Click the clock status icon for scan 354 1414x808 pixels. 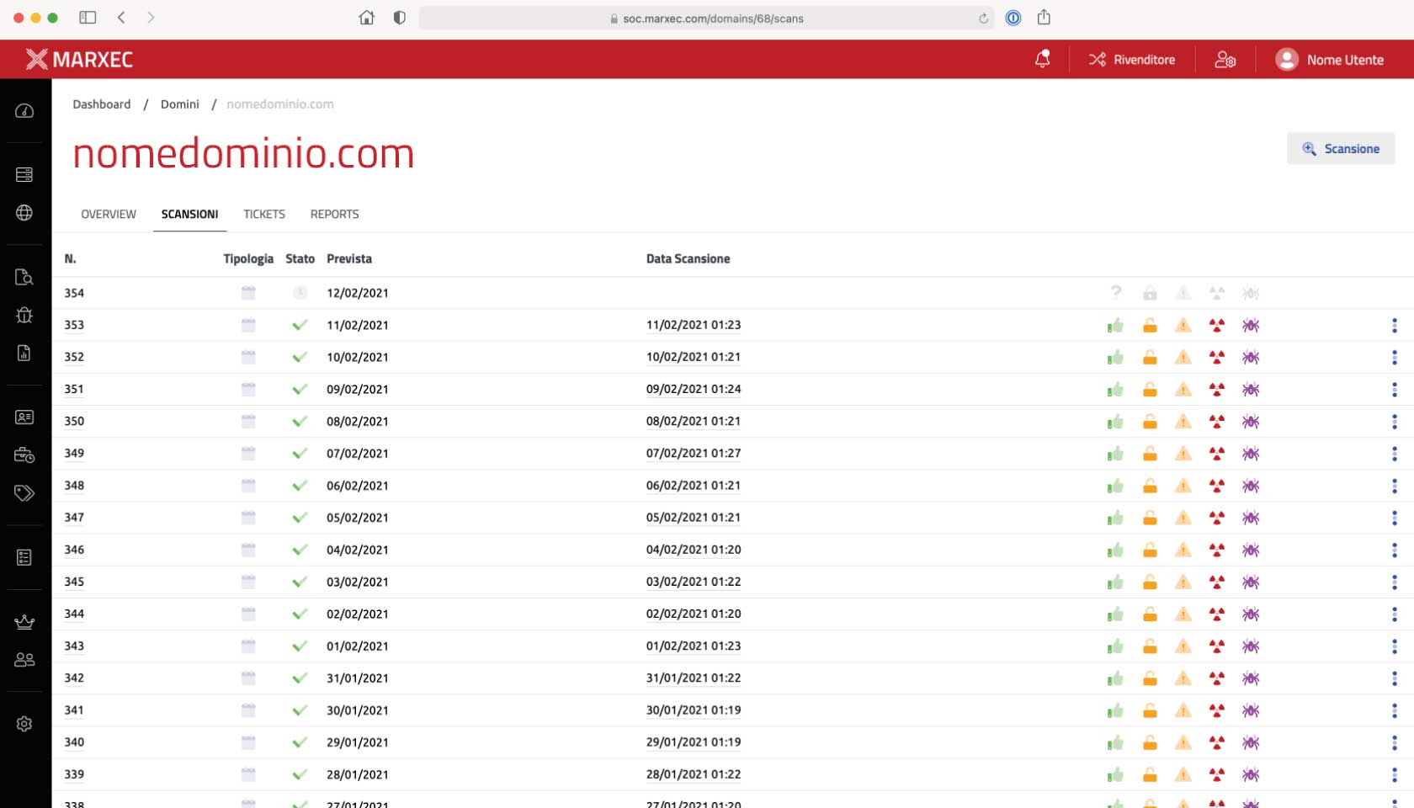[x=300, y=293]
